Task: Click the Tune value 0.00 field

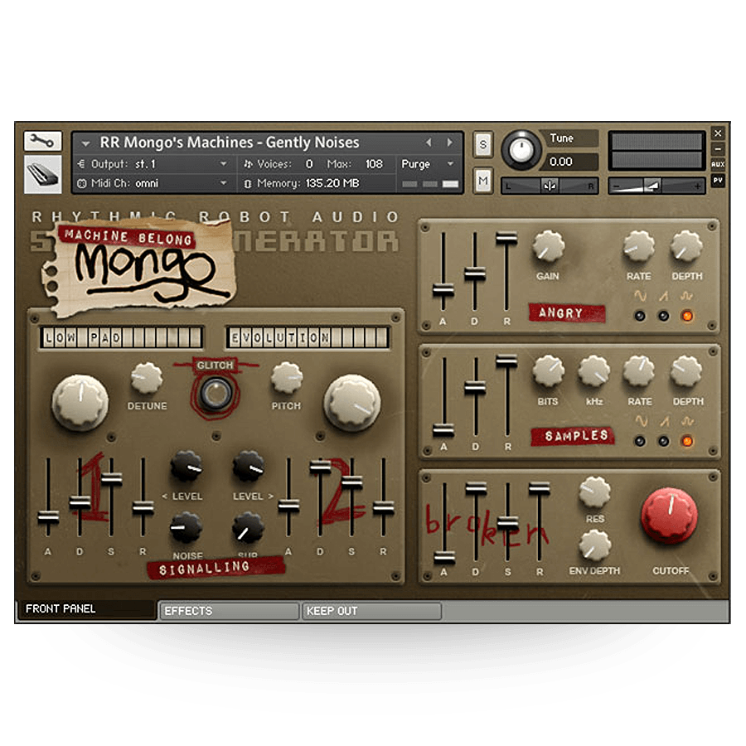Action: (570, 162)
